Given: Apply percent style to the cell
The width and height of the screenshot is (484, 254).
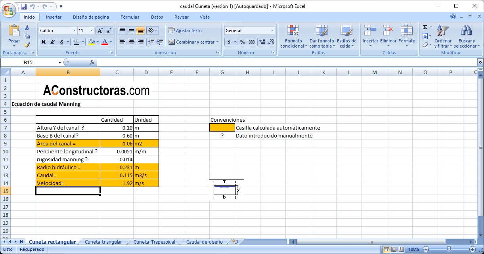Looking at the screenshot, I should click(x=242, y=42).
